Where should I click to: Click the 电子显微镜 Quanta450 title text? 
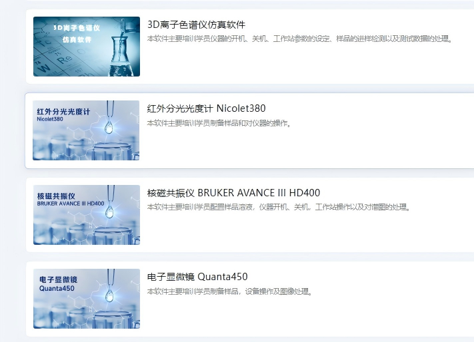tap(197, 277)
